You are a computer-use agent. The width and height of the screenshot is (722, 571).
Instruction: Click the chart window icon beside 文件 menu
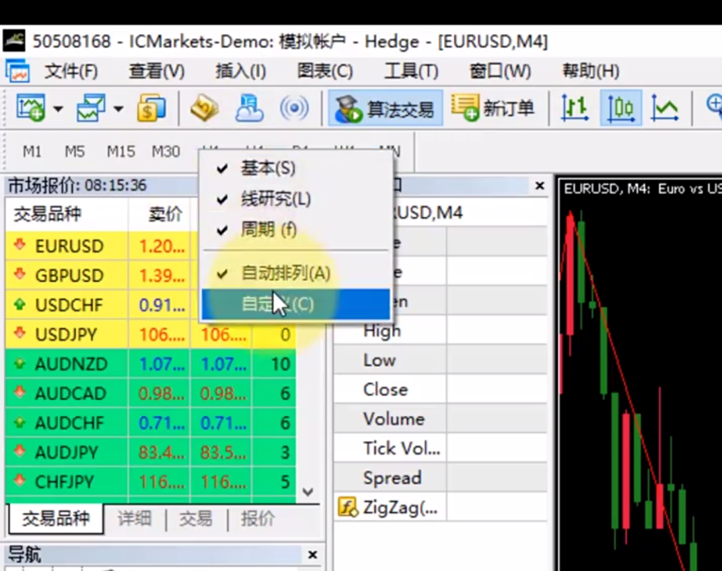[x=18, y=71]
